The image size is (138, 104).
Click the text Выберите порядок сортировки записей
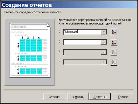33,12
